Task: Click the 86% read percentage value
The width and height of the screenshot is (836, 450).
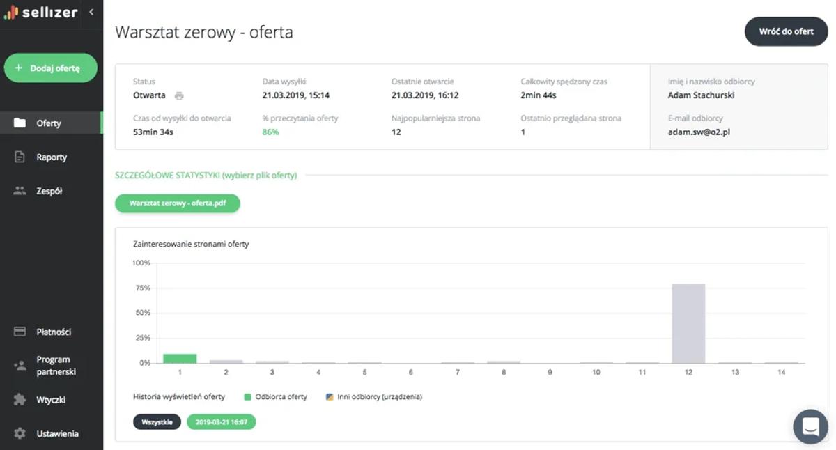Action: (x=270, y=132)
